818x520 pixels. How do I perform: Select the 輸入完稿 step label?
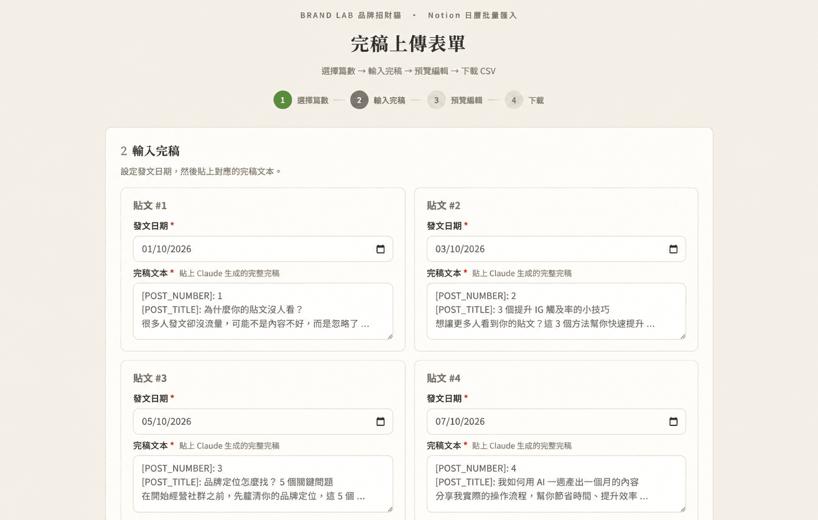(389, 100)
